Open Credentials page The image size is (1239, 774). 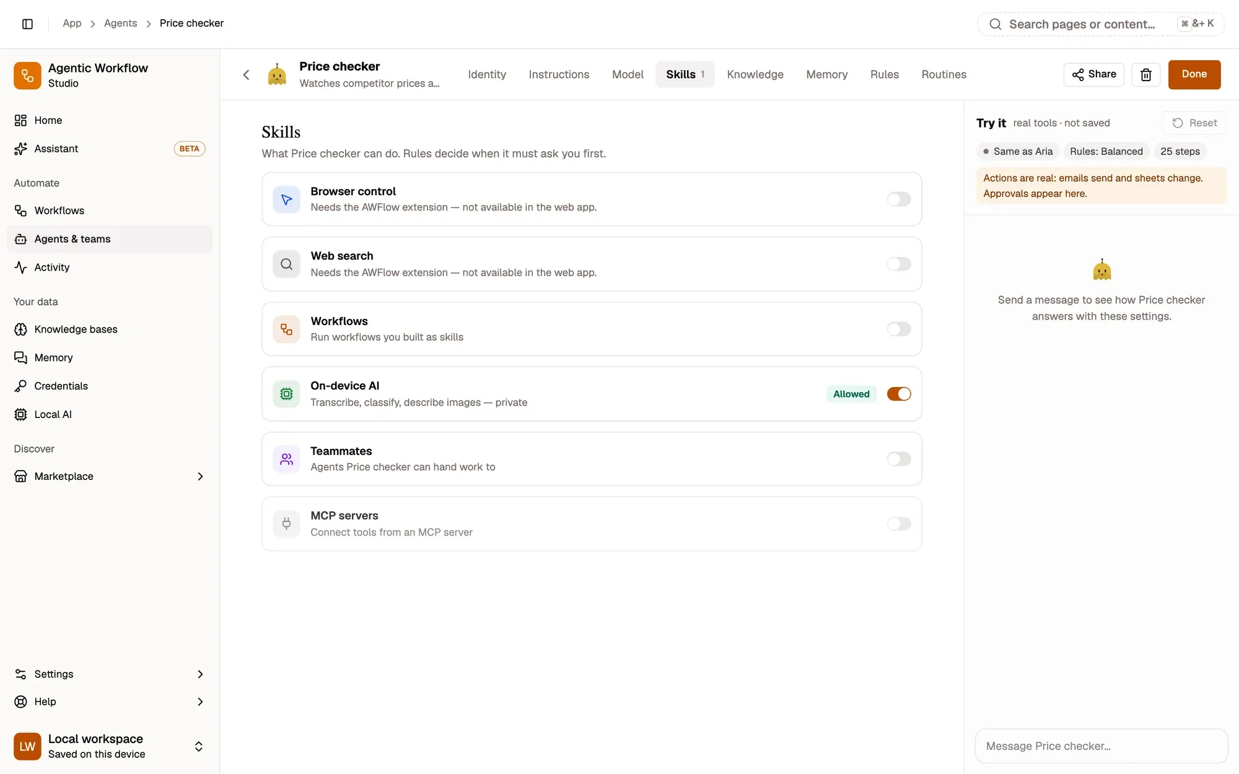110,386
